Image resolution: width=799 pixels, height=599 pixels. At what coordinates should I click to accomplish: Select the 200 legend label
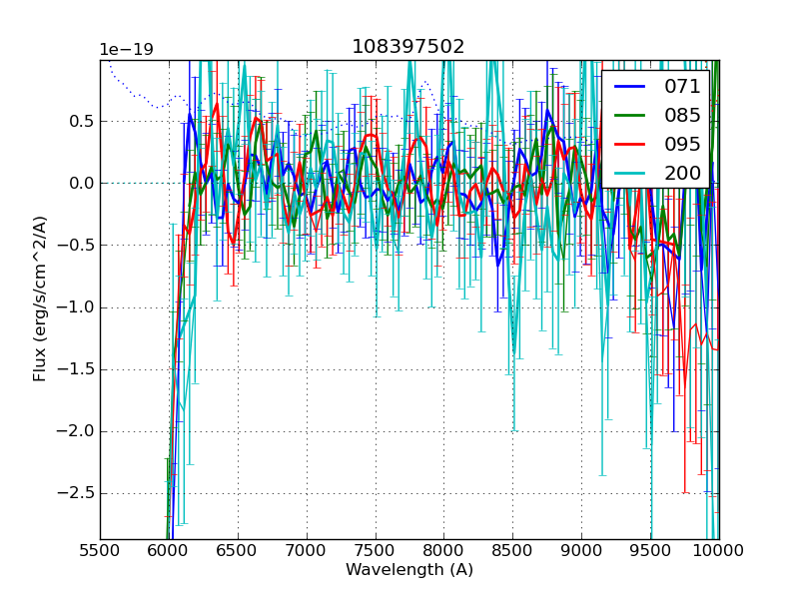tap(682, 173)
